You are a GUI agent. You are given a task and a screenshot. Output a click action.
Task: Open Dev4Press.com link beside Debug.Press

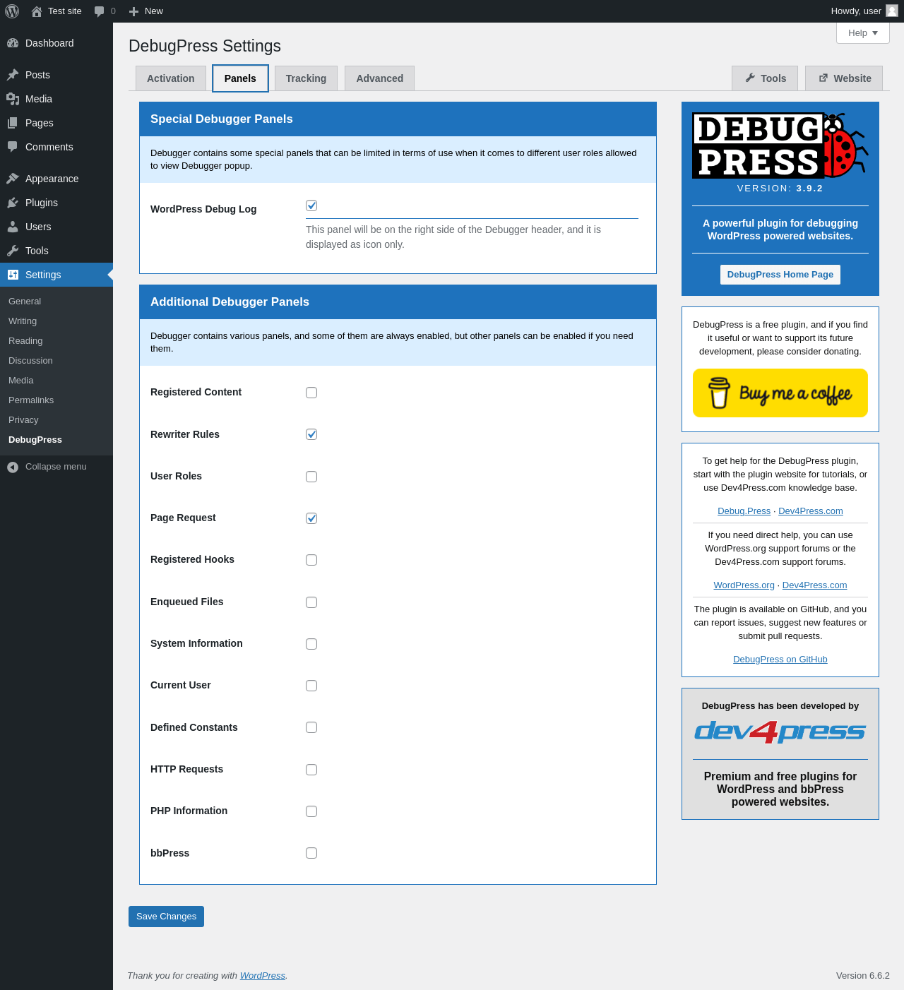click(x=811, y=511)
